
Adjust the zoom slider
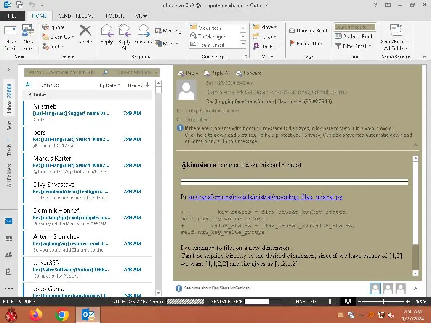pyautogui.click(x=383, y=302)
